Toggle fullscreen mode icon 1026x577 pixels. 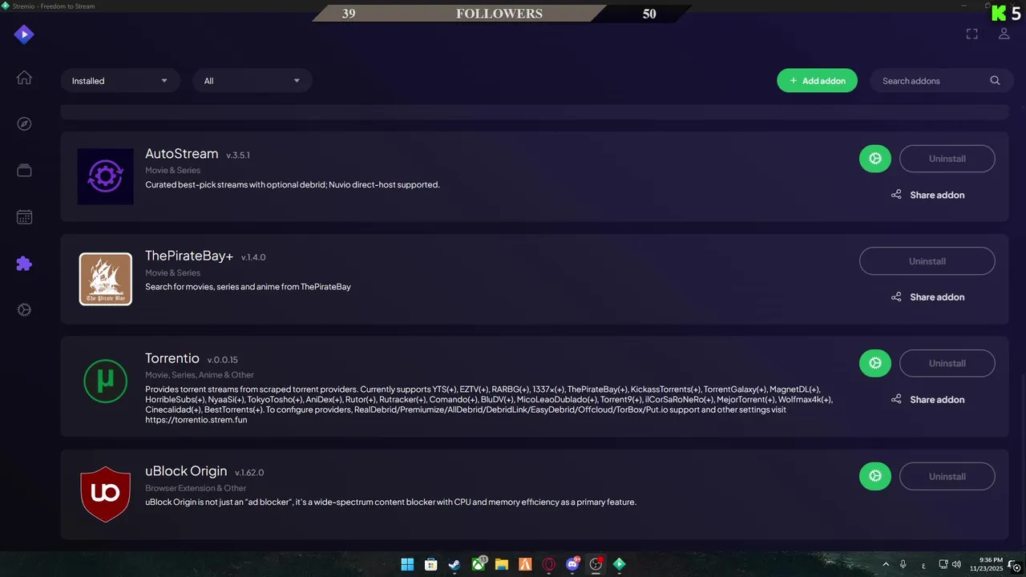click(972, 34)
